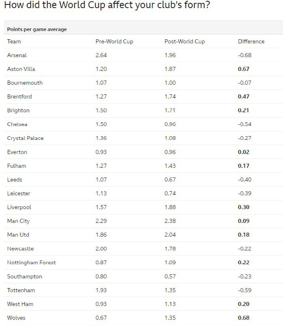Click the Difference column header
283x325 pixels.
pos(251,41)
